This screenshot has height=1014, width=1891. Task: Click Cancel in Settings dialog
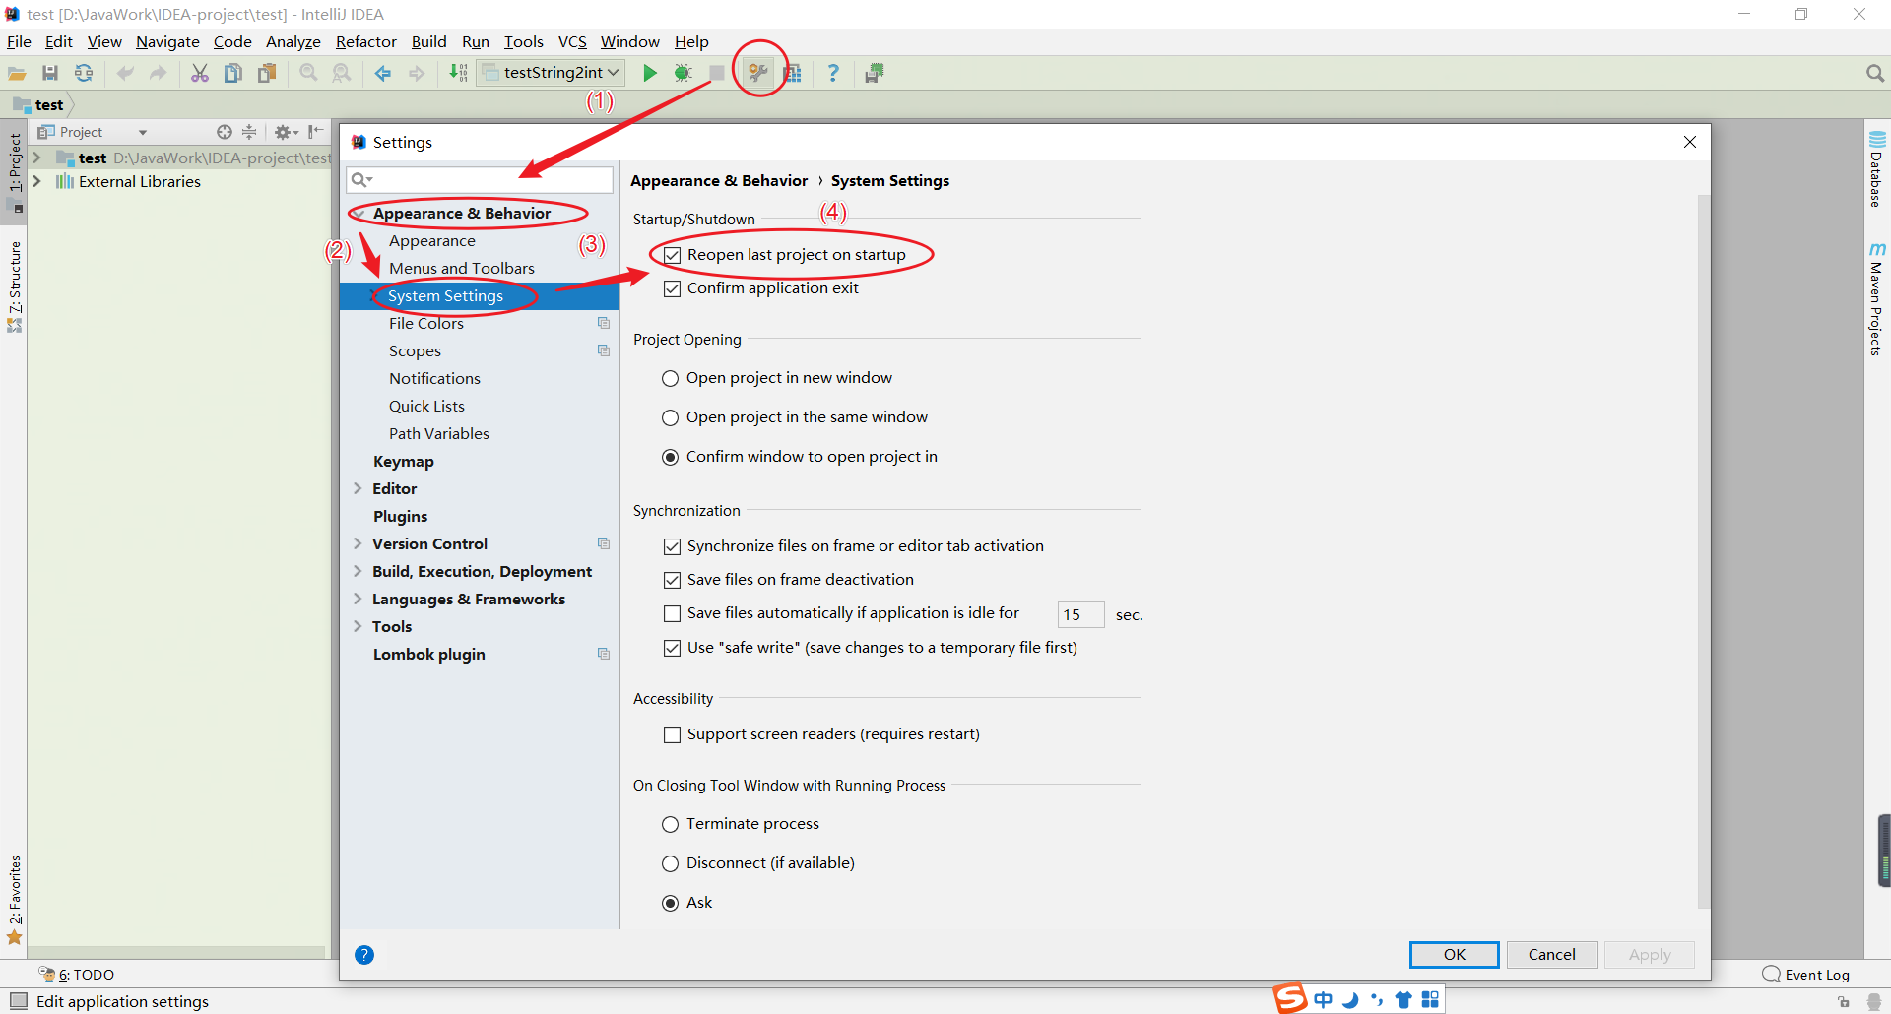1551,954
